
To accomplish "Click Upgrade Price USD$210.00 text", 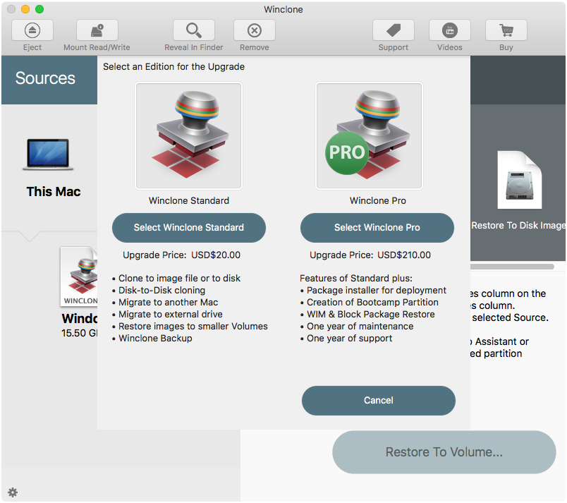I will point(370,255).
